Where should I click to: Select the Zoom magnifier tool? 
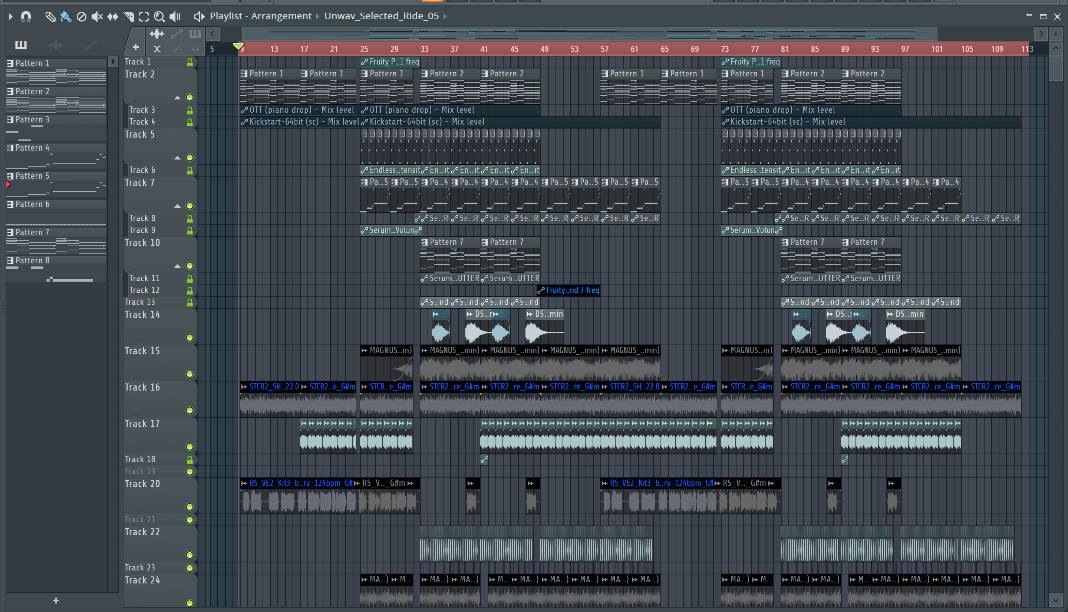point(159,16)
